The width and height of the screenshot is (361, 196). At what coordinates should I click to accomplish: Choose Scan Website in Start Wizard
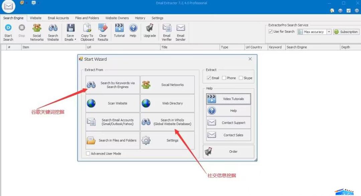(113, 103)
